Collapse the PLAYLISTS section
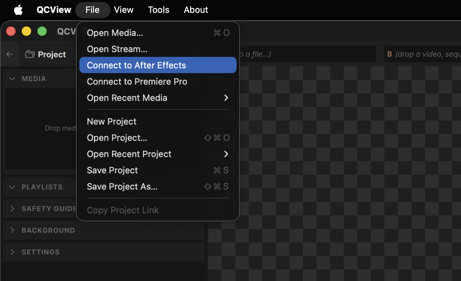Screen dimensions: 461x281 (x=13, y=187)
